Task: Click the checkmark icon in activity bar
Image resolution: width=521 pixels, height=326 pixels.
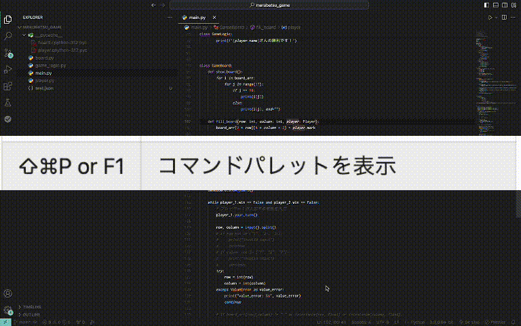Action: point(7,119)
